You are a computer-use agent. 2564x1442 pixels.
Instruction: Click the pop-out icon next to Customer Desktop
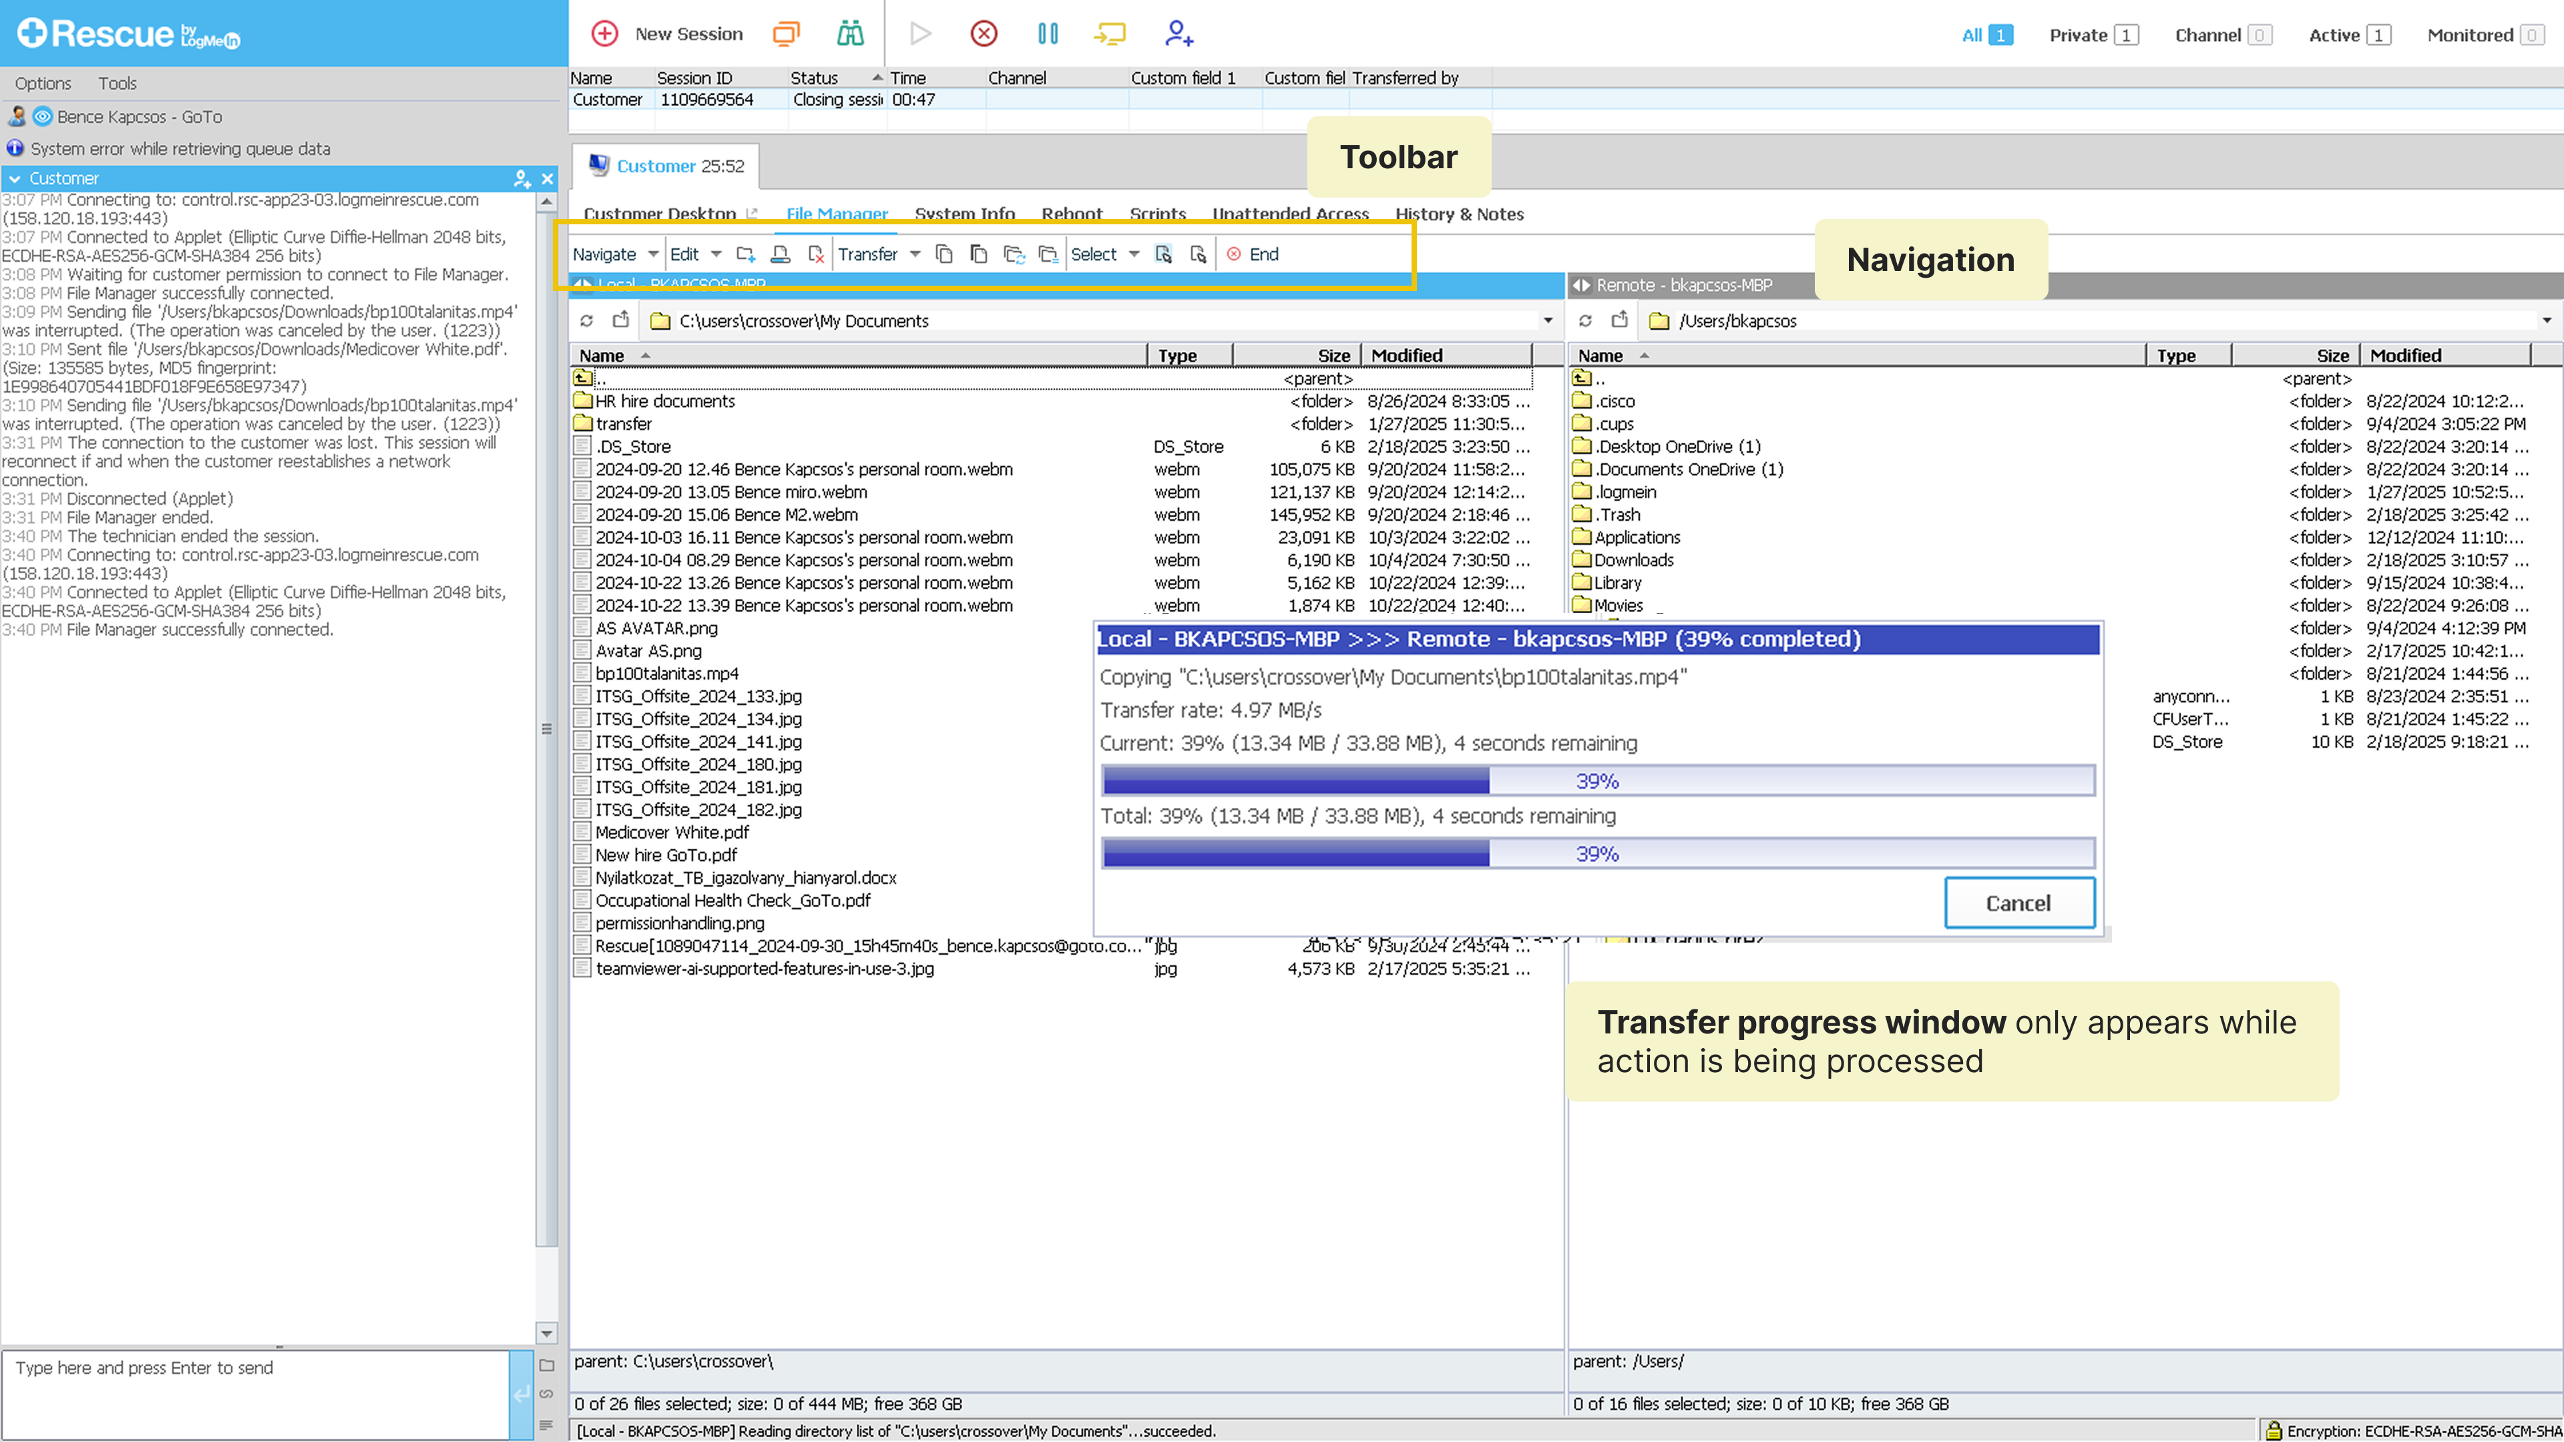coord(753,214)
